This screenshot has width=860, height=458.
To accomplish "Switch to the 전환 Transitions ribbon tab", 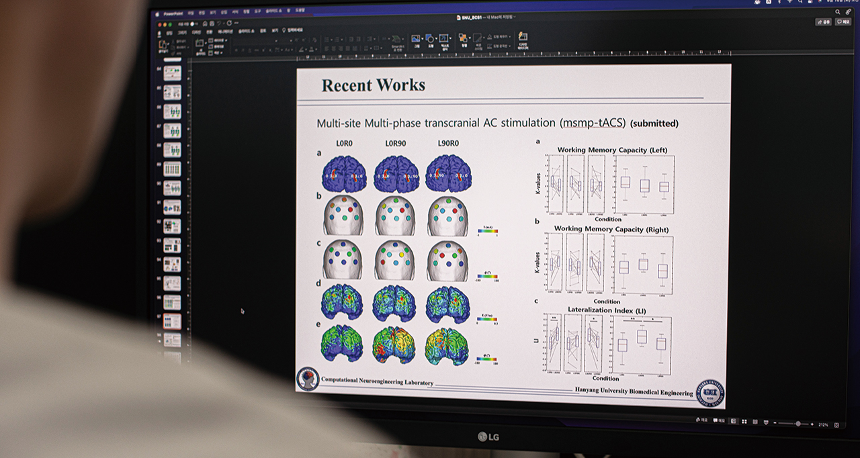I will (209, 31).
